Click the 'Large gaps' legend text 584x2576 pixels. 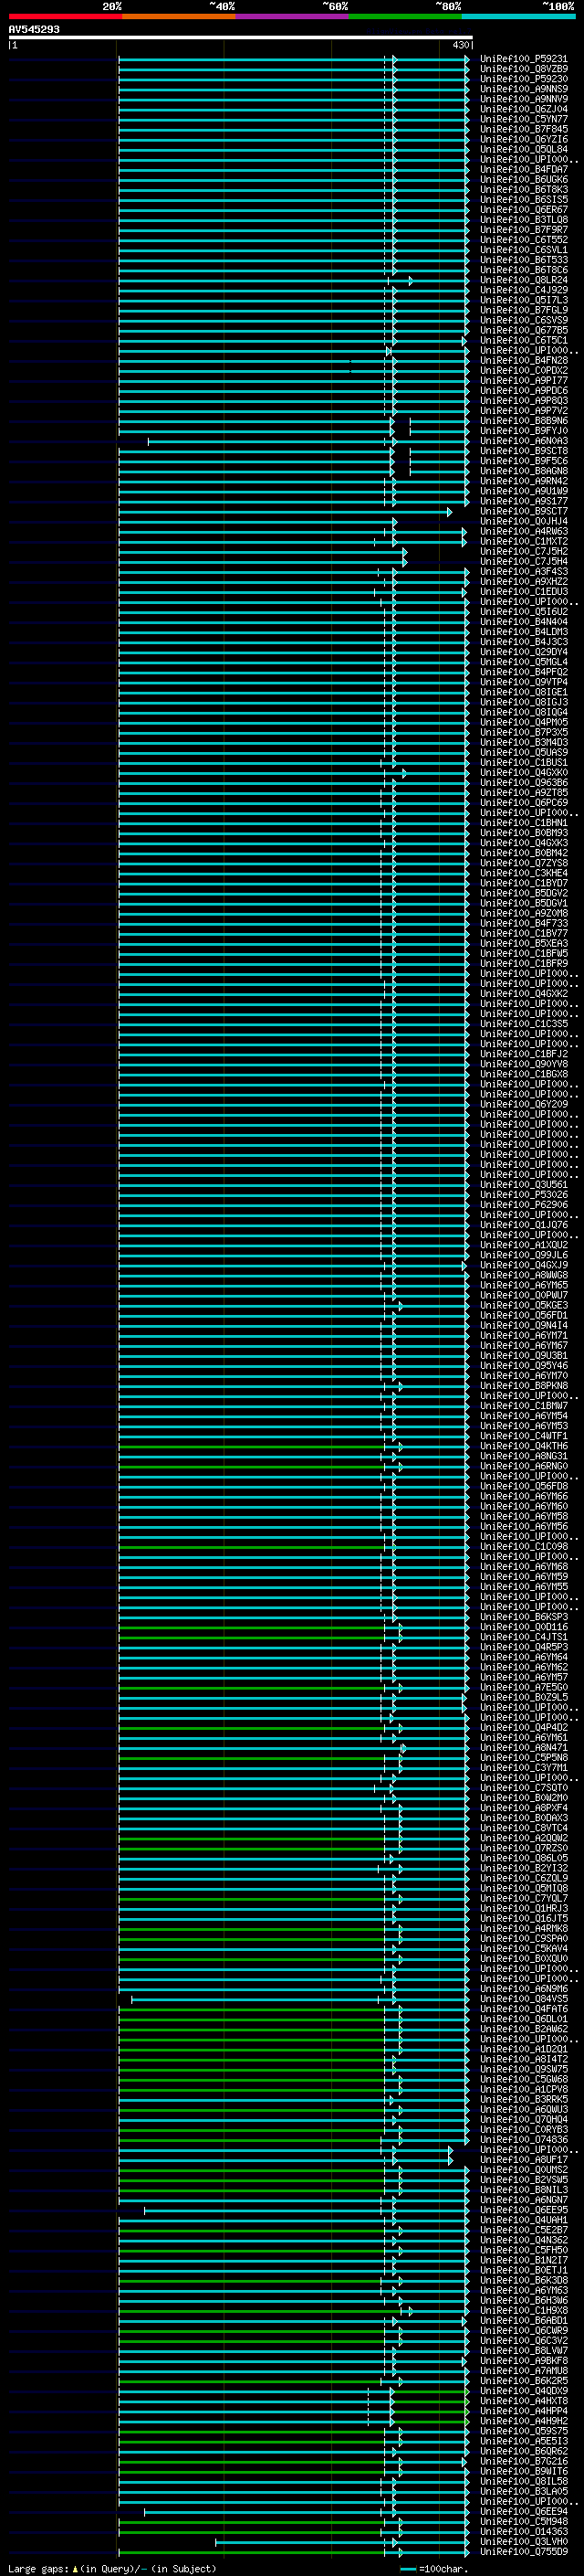pos(39,2569)
